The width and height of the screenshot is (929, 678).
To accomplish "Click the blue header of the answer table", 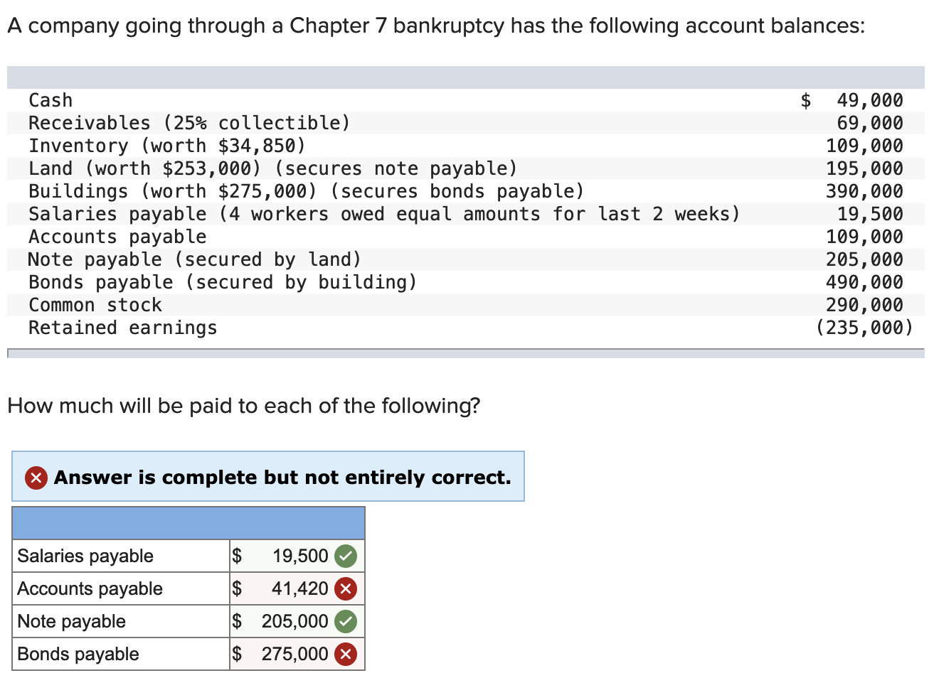I will coord(188,522).
